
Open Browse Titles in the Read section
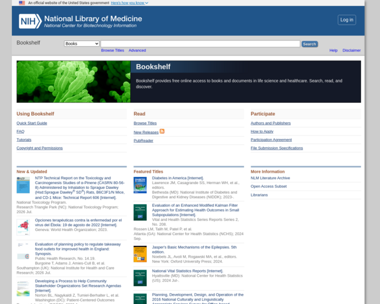(x=145, y=123)
